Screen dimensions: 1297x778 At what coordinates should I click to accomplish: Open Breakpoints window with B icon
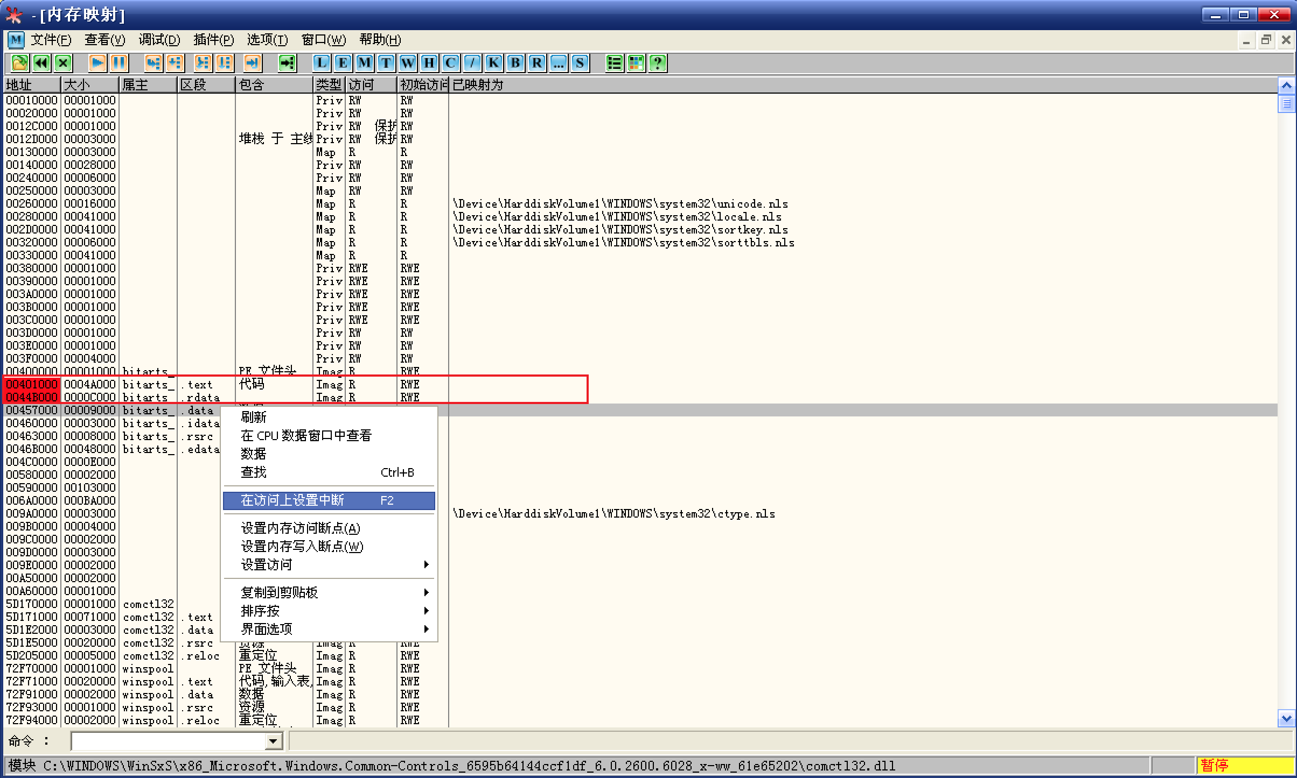pyautogui.click(x=515, y=63)
